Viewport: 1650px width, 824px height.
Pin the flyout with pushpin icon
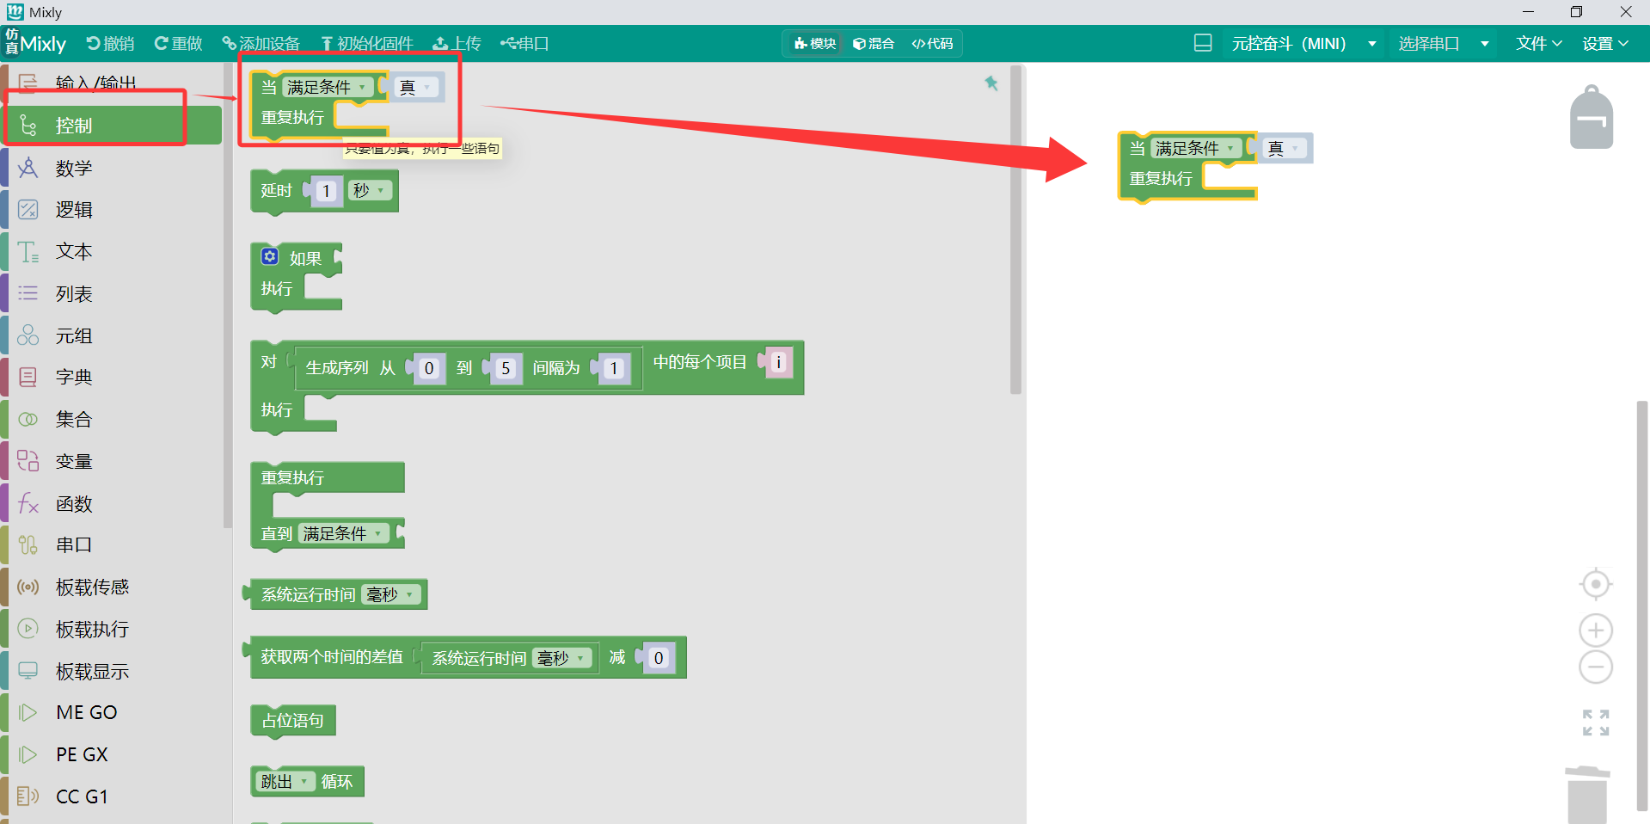pyautogui.click(x=991, y=83)
